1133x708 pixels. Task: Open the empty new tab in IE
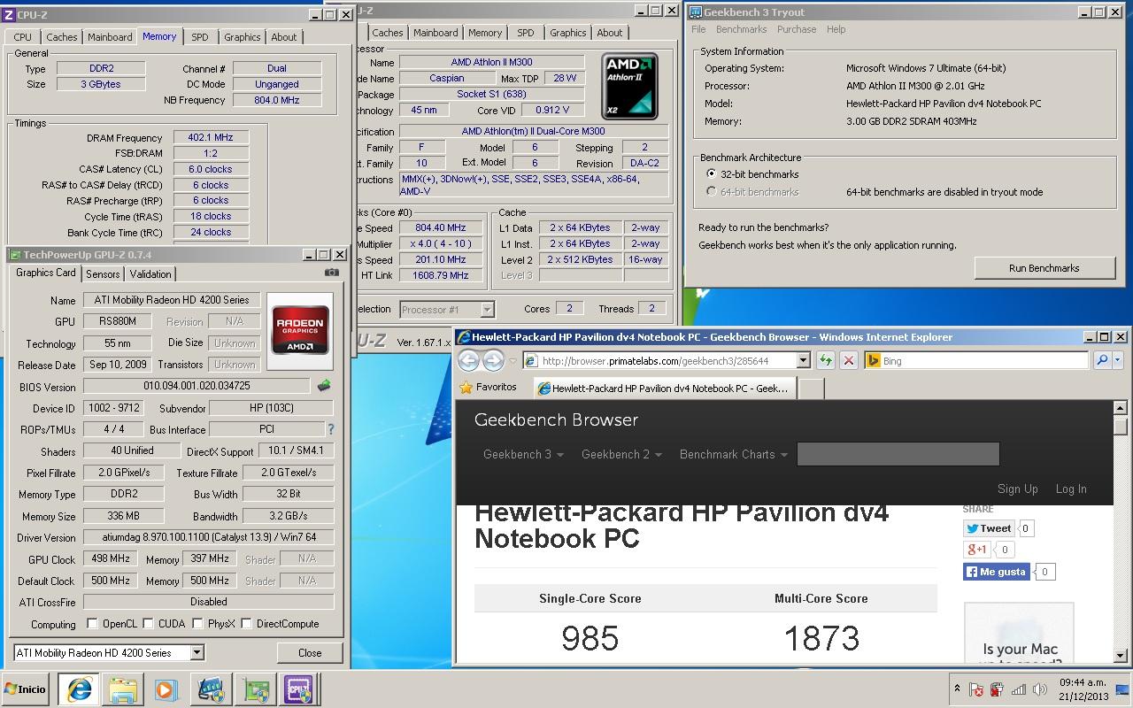(812, 388)
